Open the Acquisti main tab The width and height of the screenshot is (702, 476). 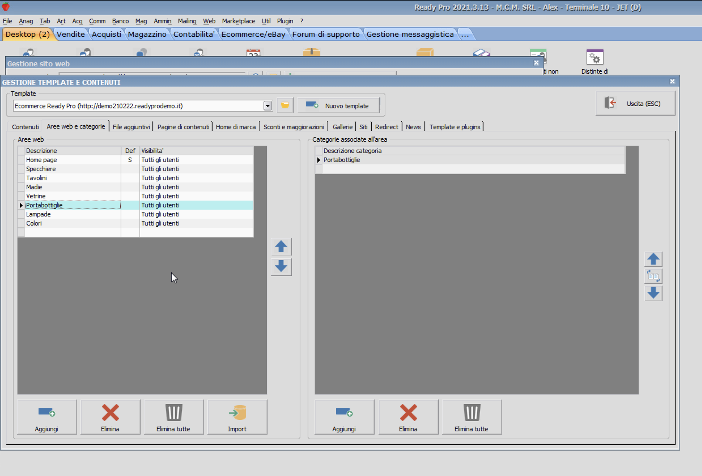(x=107, y=34)
